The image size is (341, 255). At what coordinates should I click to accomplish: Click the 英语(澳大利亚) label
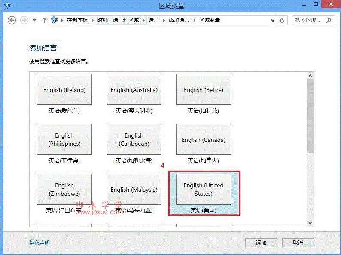(134, 111)
